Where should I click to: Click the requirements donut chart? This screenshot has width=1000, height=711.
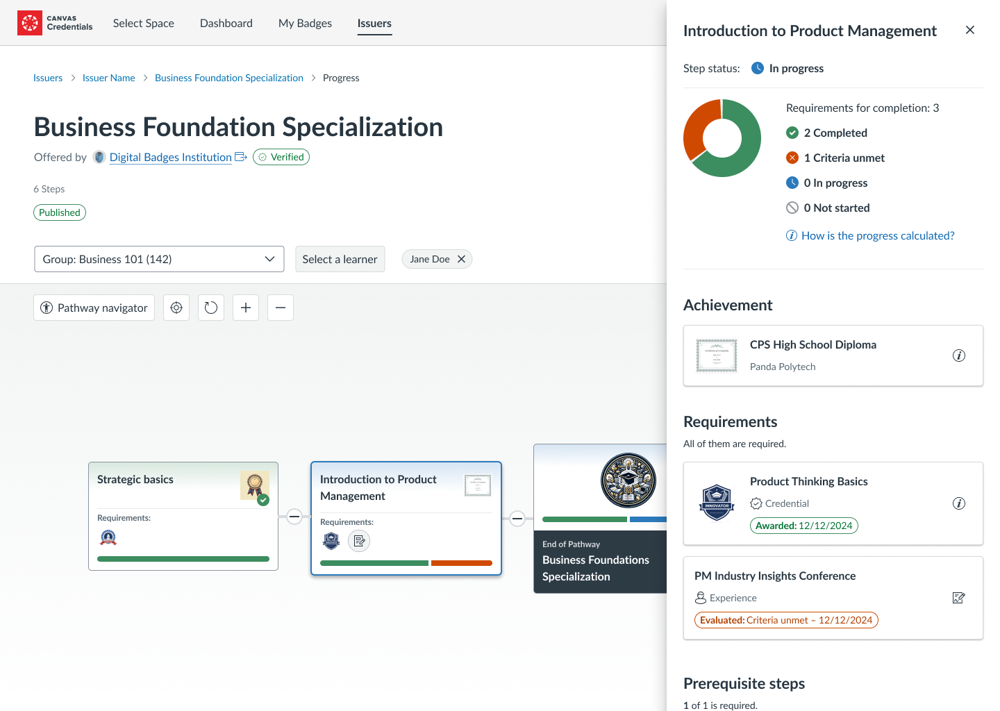pos(722,138)
